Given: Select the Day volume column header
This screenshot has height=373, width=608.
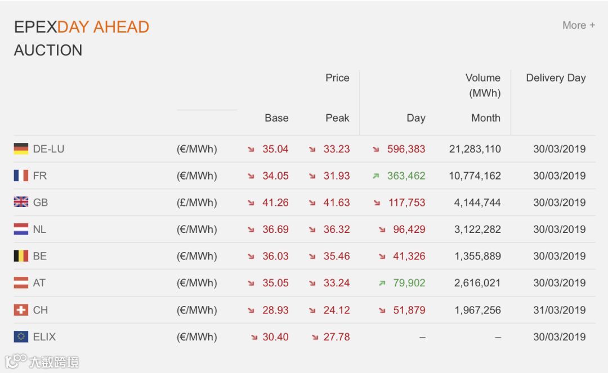Looking at the screenshot, I should (416, 118).
